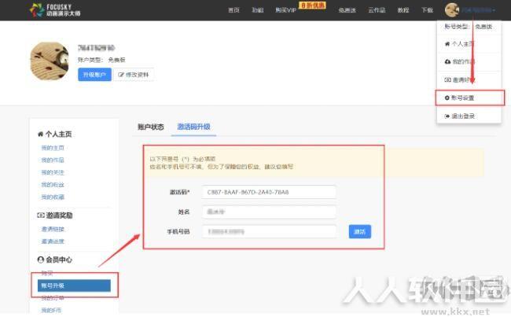
Task: Switch to the 账户状态 tab
Action: click(151, 127)
